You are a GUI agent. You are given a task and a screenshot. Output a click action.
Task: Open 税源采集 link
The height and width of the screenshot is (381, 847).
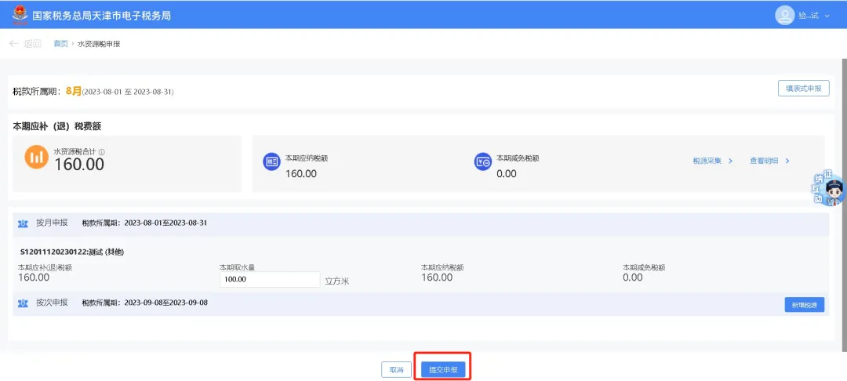pyautogui.click(x=711, y=161)
